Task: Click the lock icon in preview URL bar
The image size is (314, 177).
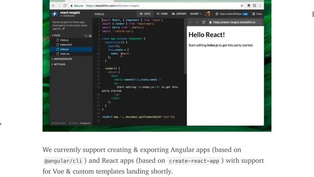Action: [210, 22]
